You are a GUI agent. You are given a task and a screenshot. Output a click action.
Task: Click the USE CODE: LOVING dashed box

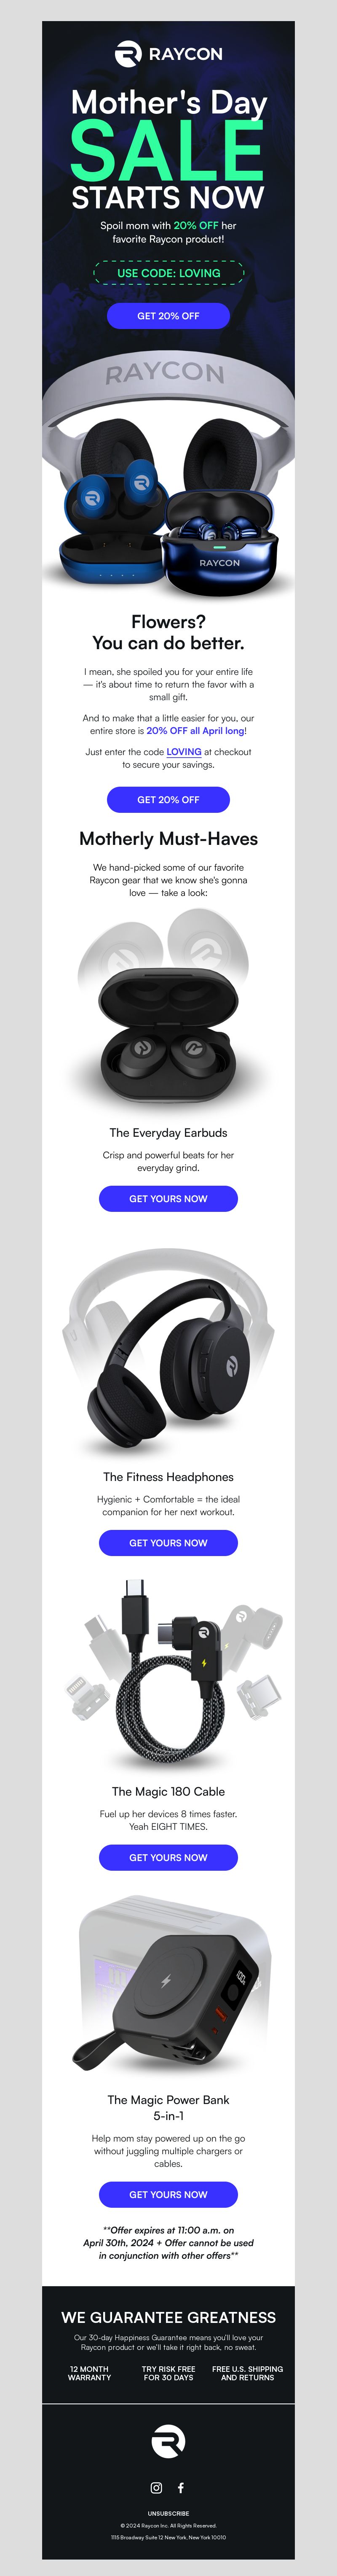click(168, 272)
